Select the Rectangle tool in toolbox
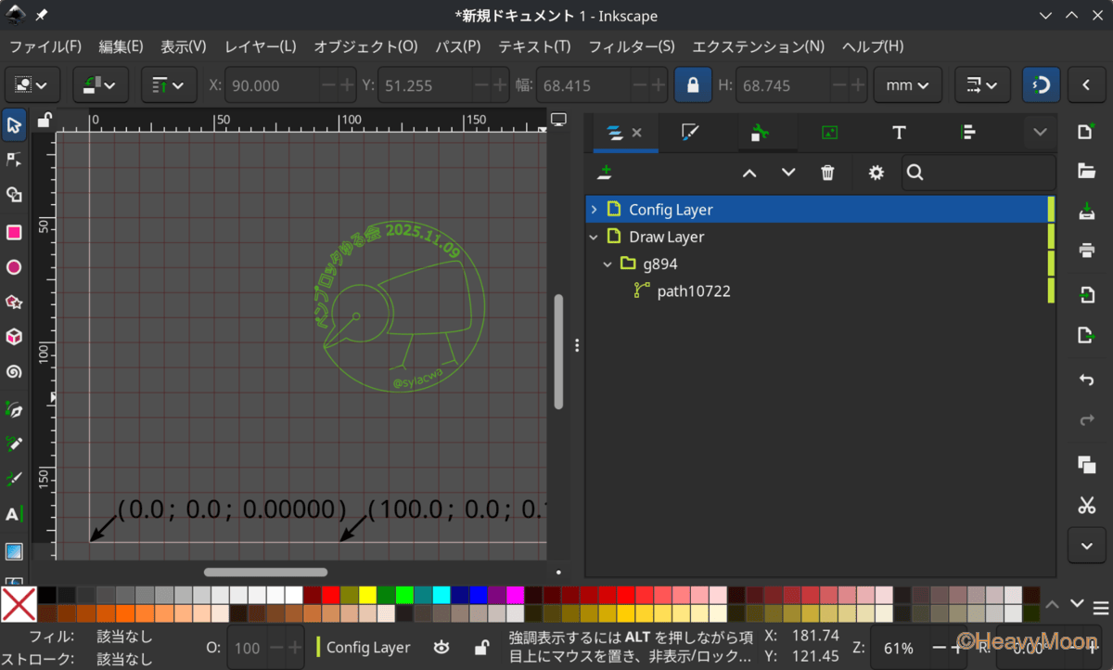This screenshot has width=1113, height=670. pos(14,232)
